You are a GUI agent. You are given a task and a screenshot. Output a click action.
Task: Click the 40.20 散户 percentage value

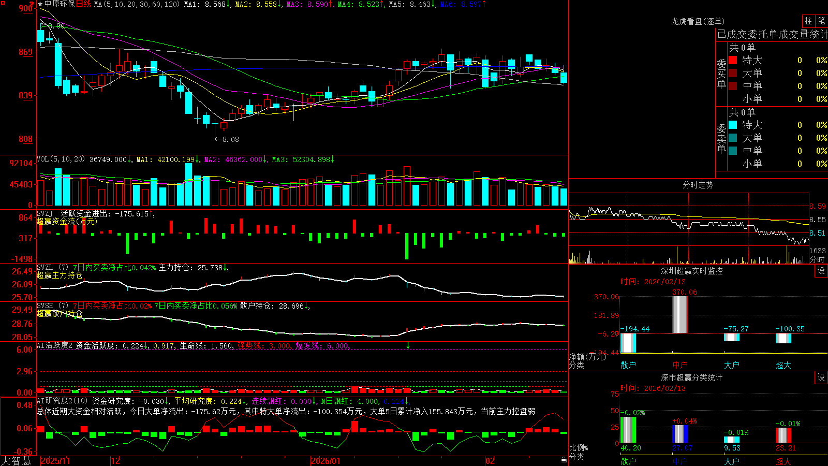(631, 448)
